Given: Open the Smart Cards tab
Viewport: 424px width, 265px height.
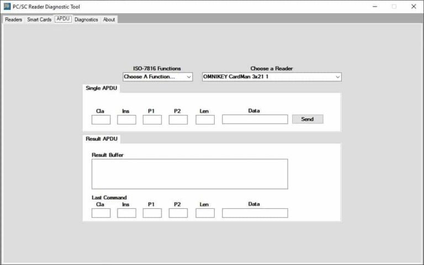Looking at the screenshot, I should point(39,19).
